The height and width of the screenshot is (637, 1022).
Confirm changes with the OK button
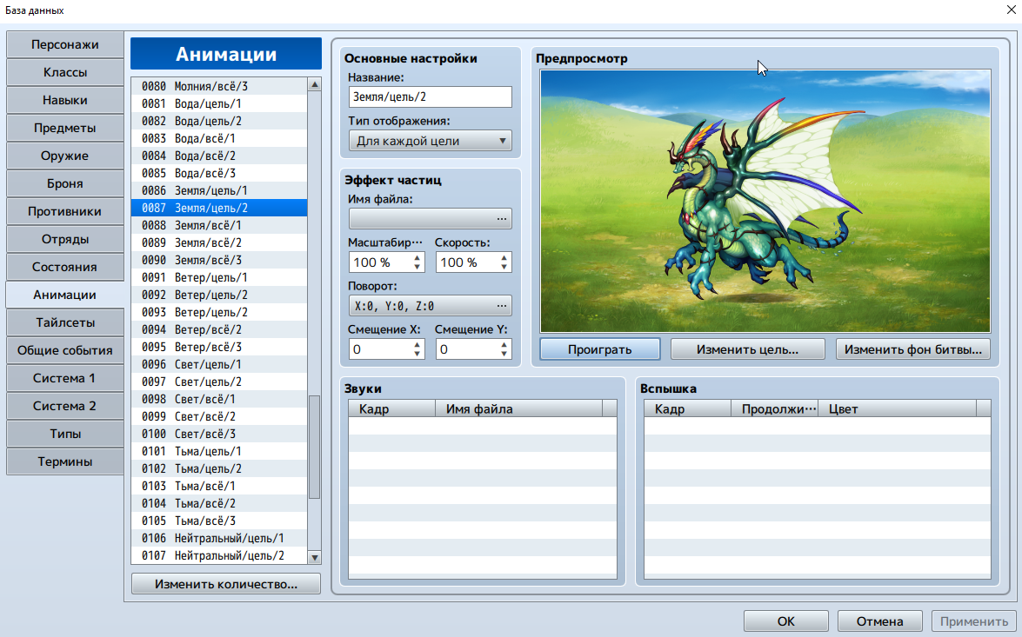click(x=786, y=621)
